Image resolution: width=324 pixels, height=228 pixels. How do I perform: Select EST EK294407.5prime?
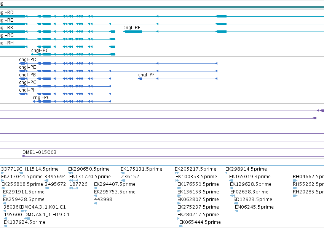pyautogui.click(x=115, y=184)
